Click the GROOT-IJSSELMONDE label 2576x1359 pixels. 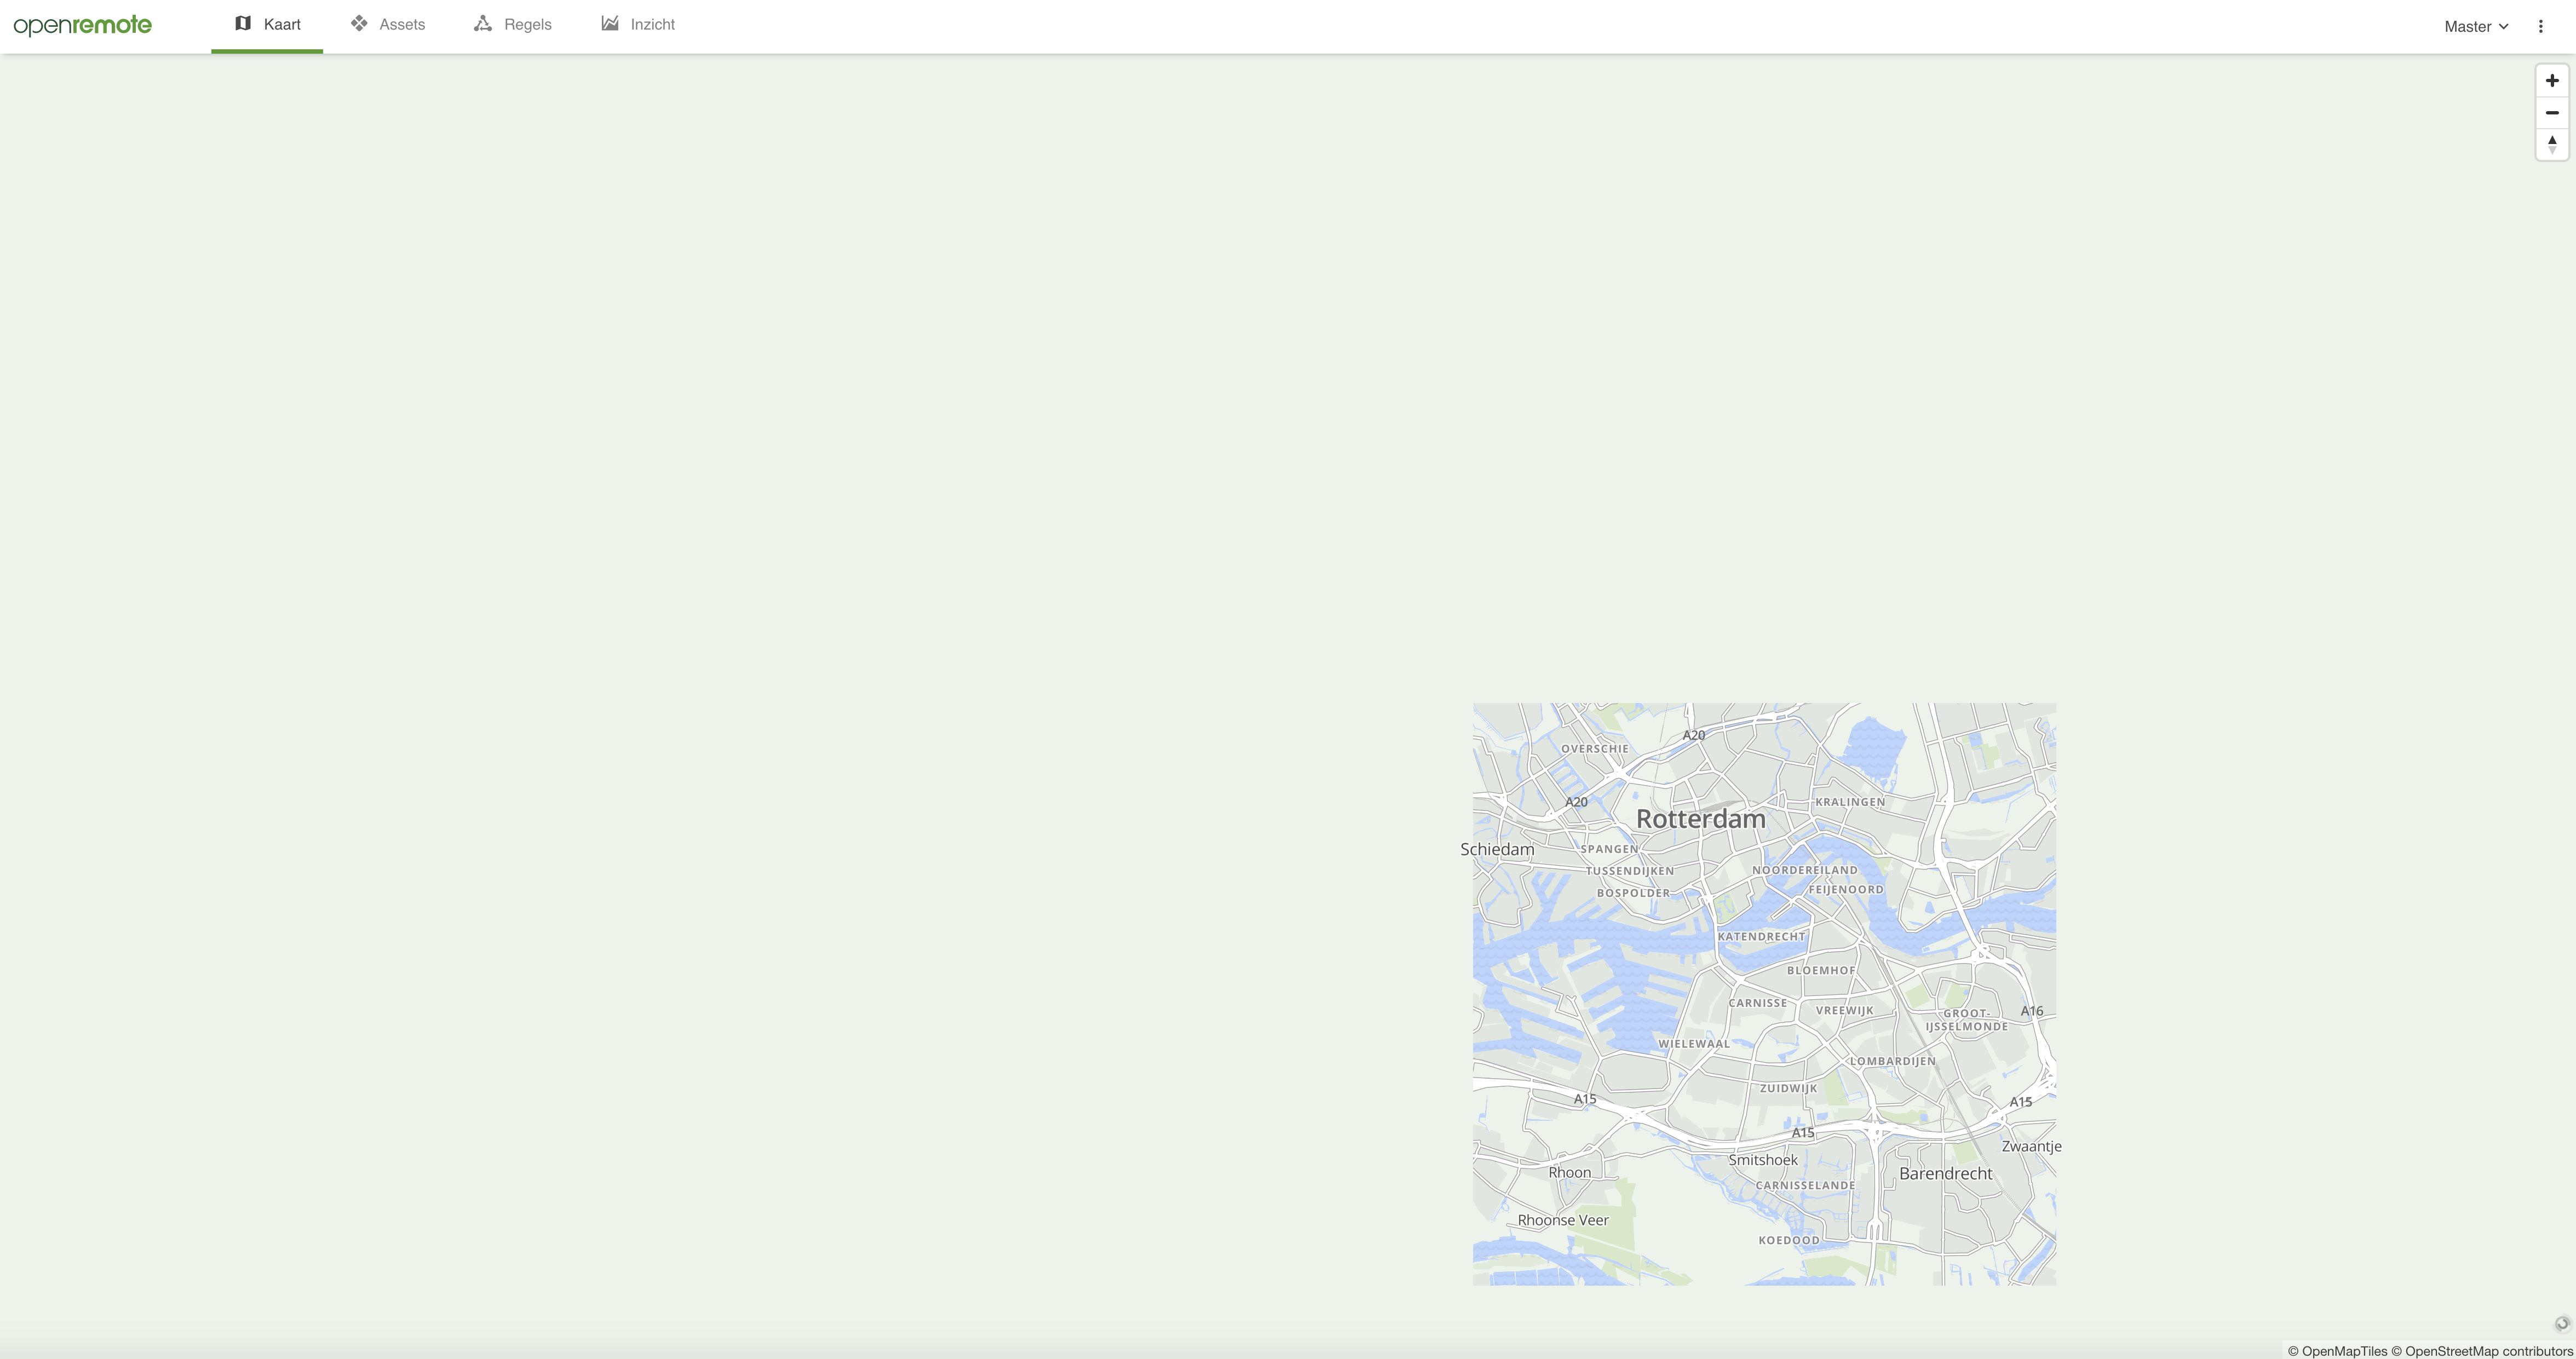click(1967, 1020)
